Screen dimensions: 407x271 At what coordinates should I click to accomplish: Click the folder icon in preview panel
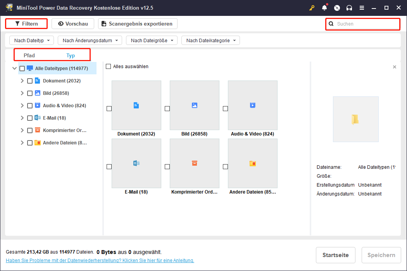tap(355, 119)
